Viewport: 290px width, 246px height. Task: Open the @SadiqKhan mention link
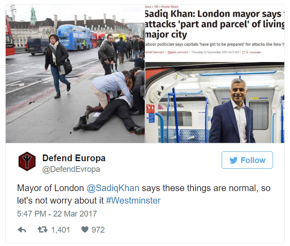tap(113, 188)
